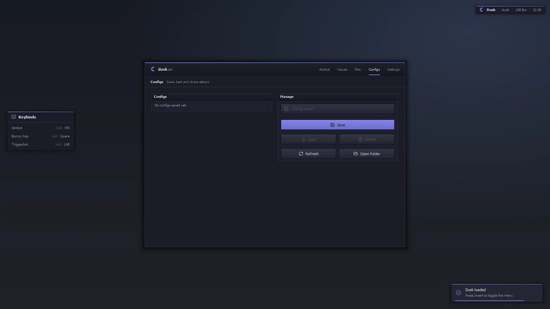This screenshot has height=309, width=550.
Task: Click the Delete button
Action: tap(367, 139)
